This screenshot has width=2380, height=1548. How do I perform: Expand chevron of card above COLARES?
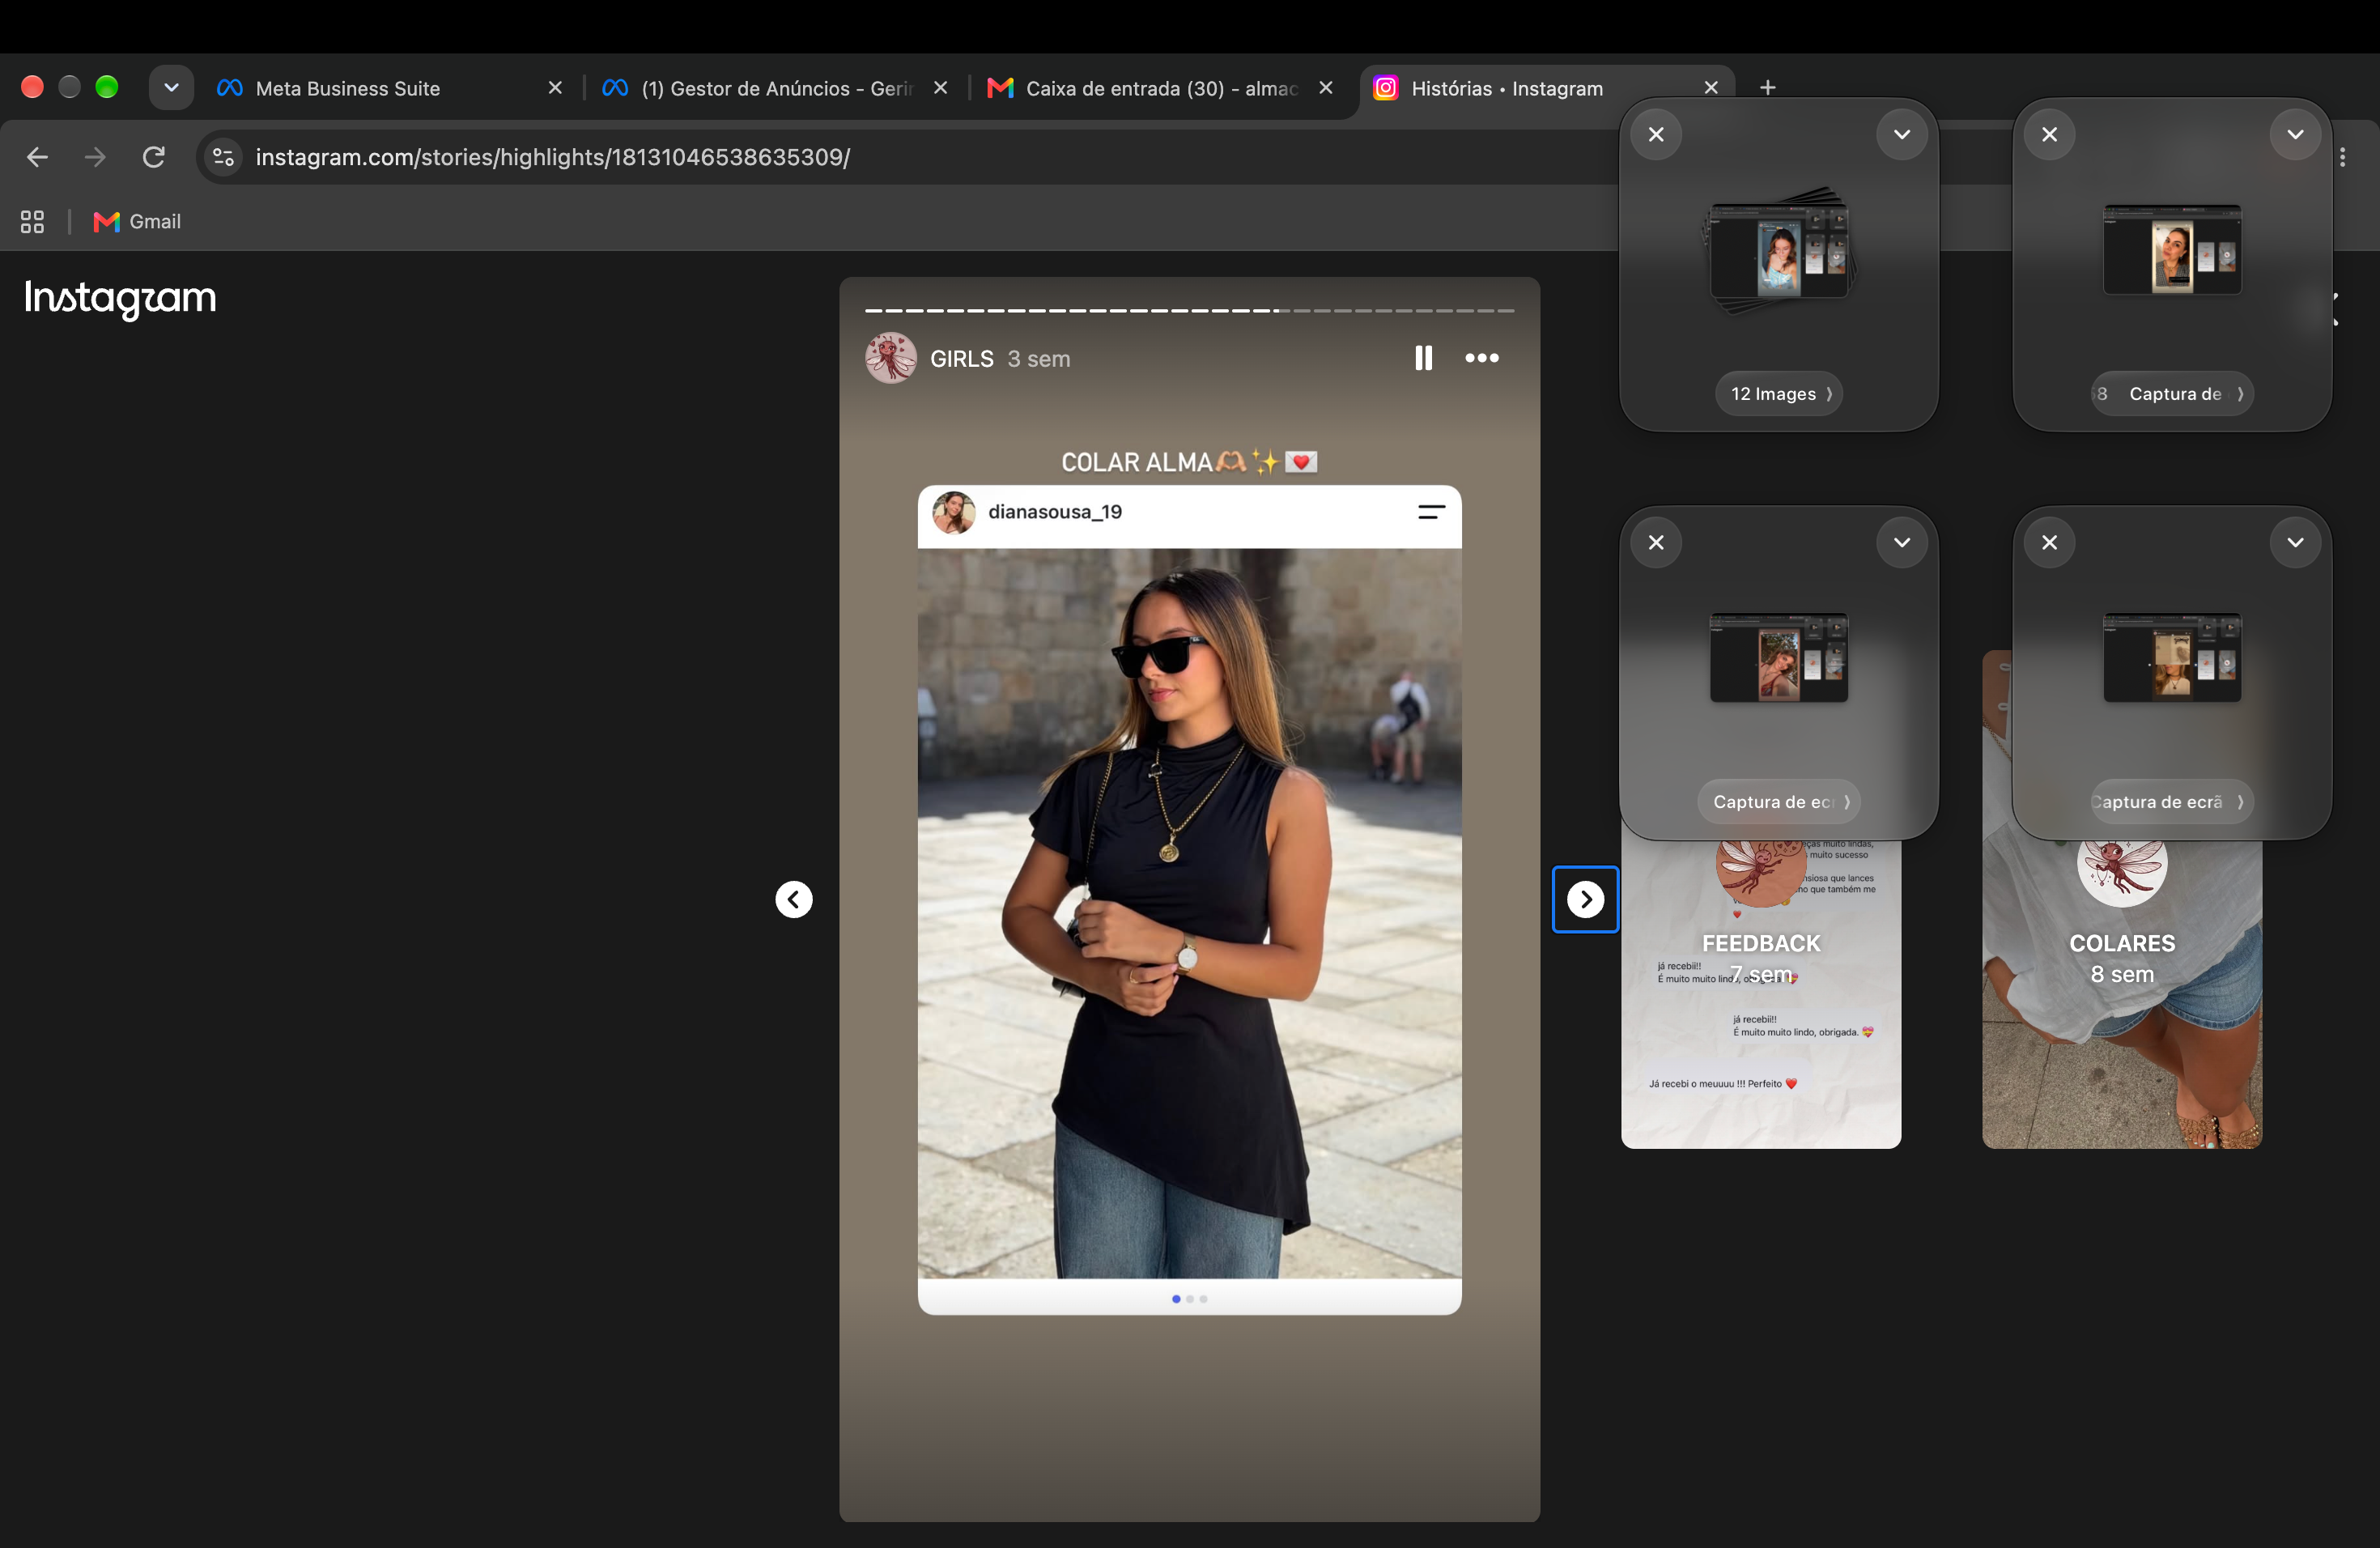point(2295,542)
